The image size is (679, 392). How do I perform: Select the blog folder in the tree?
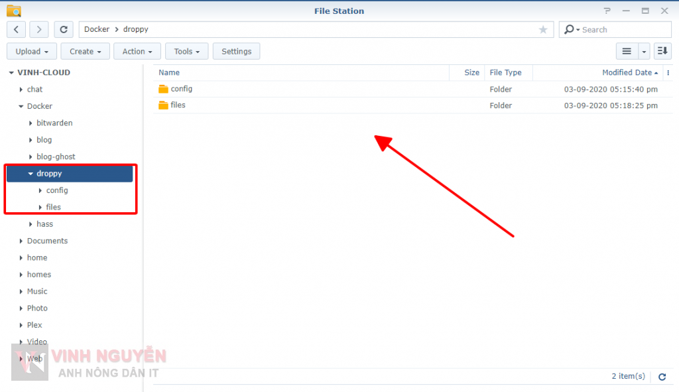coord(44,140)
